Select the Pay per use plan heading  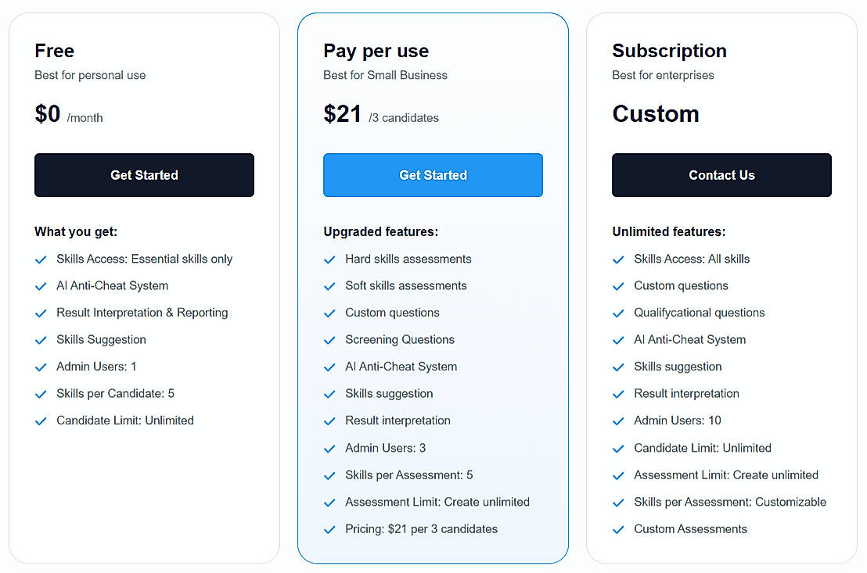tap(376, 51)
